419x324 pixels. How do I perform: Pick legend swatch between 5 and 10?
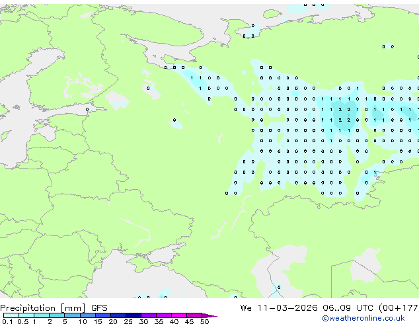72,315
